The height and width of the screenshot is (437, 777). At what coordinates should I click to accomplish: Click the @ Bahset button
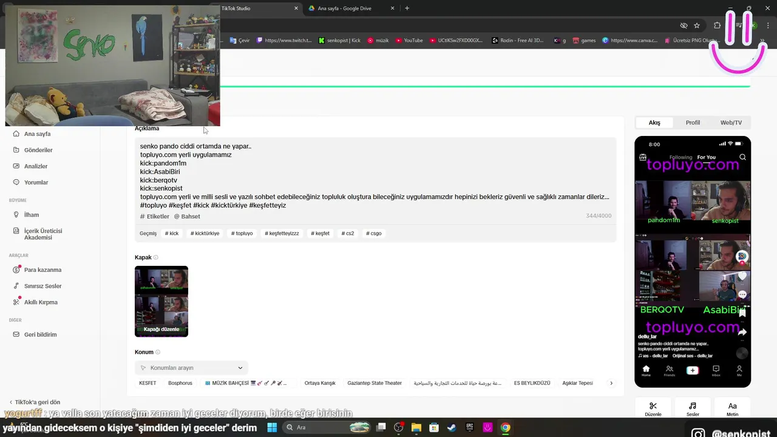click(187, 217)
